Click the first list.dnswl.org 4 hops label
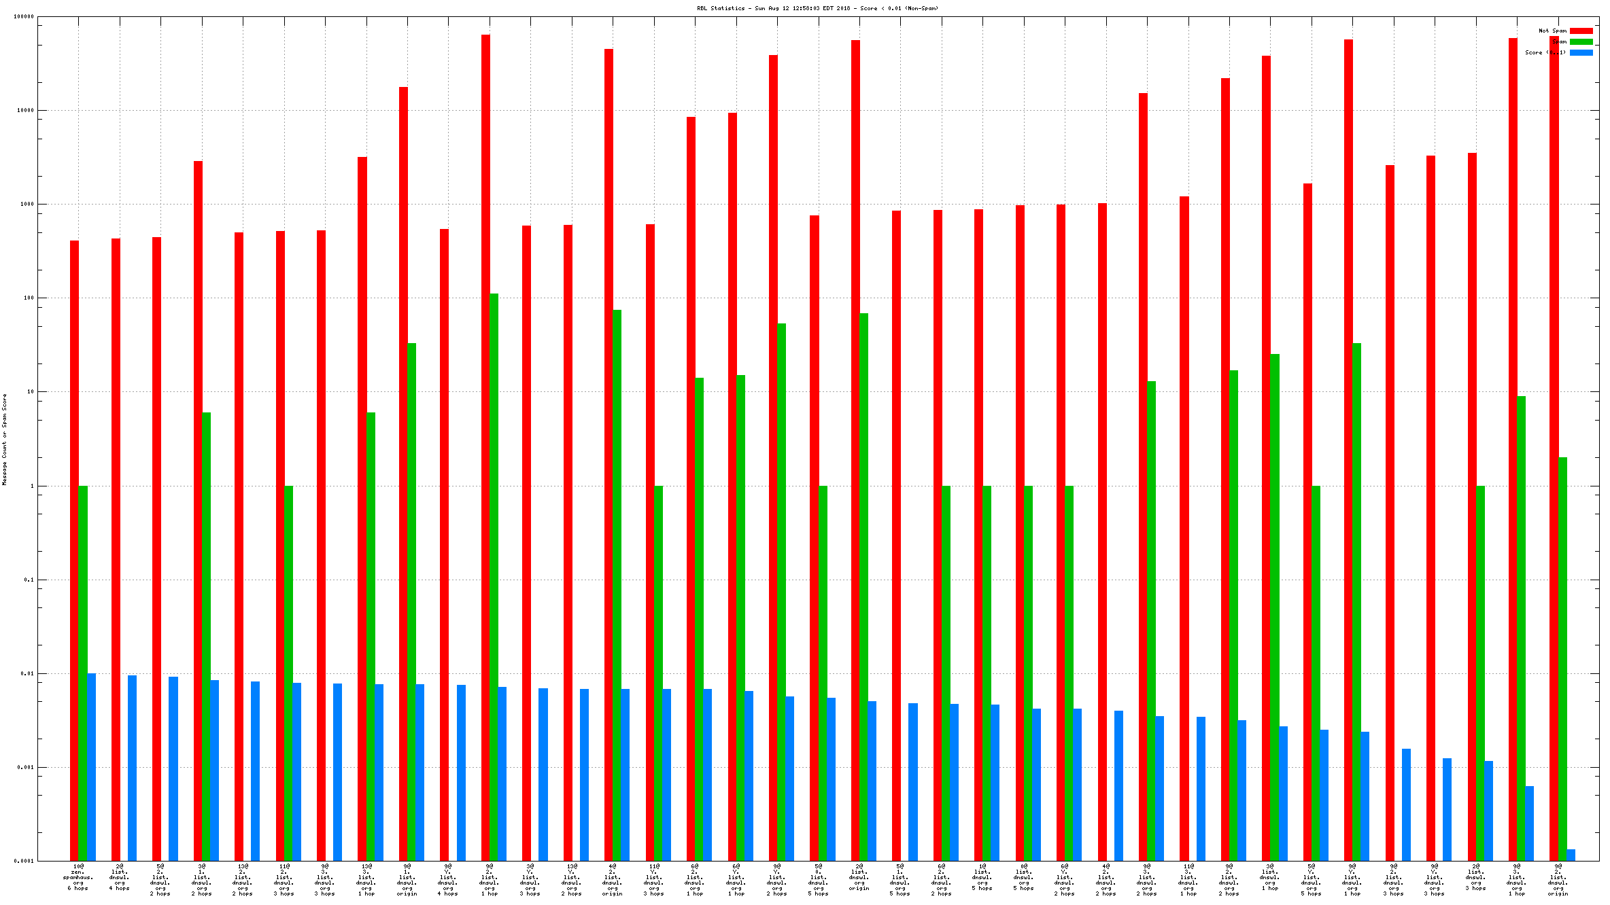 click(119, 877)
